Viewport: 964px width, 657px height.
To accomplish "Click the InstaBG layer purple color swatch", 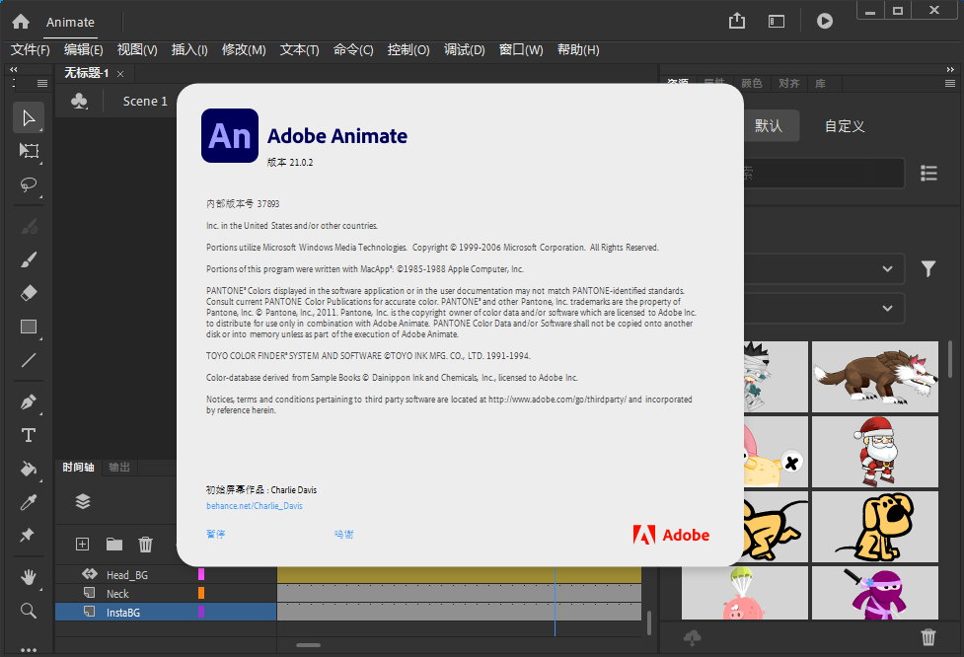I will (x=201, y=613).
